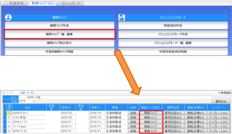Tick the checkbox for 11.17.test row

click(9, 126)
